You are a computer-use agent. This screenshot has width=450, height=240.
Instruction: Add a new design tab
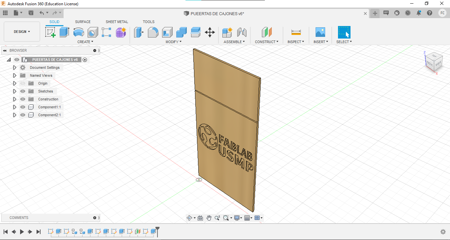[375, 13]
